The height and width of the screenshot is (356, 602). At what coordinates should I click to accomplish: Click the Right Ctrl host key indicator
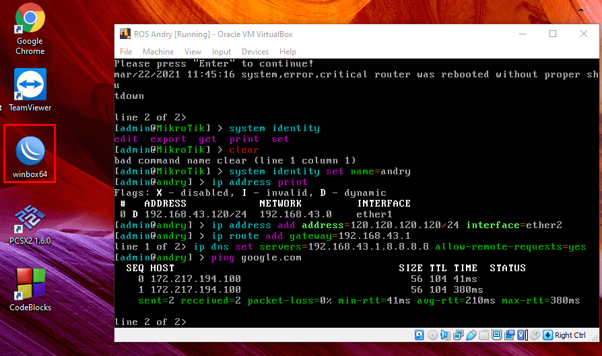569,335
